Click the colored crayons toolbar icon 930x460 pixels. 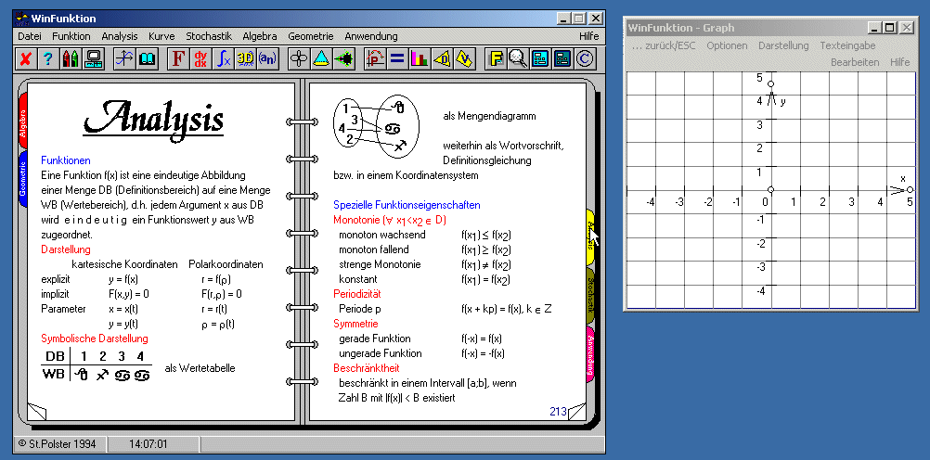point(70,58)
